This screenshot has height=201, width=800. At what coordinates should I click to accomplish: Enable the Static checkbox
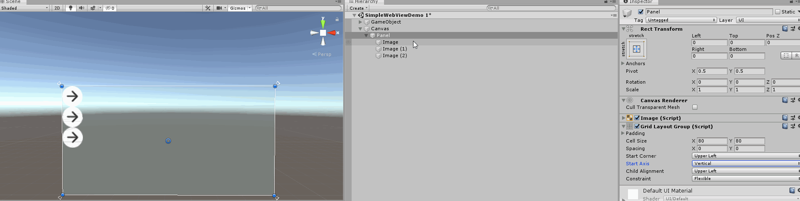tap(777, 12)
